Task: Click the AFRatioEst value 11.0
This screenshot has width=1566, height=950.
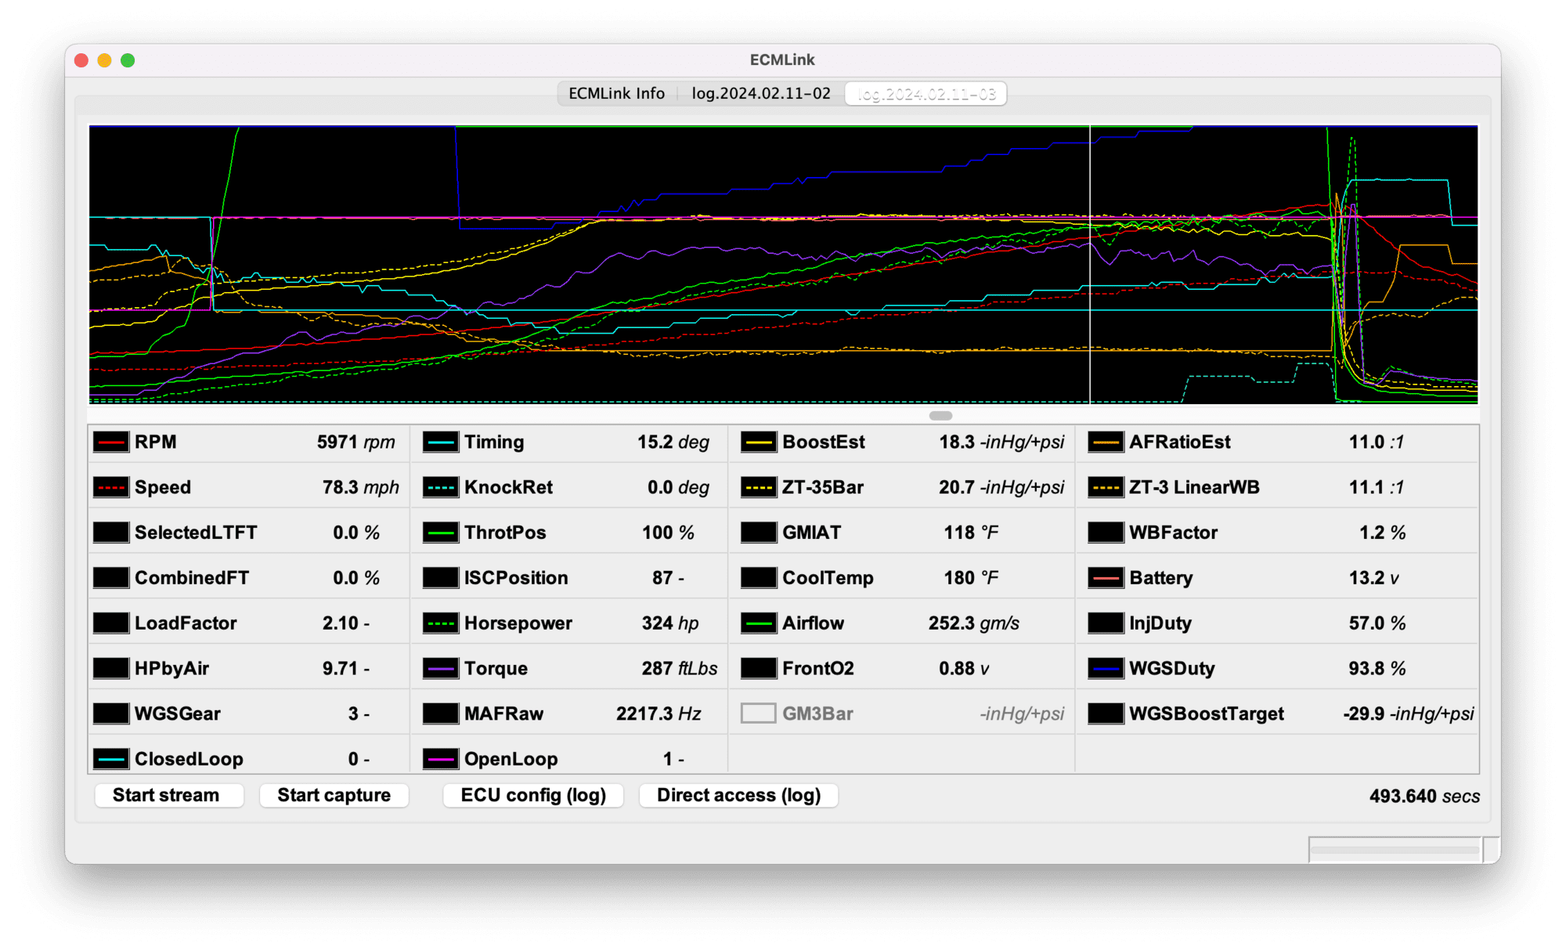Action: [x=1366, y=442]
